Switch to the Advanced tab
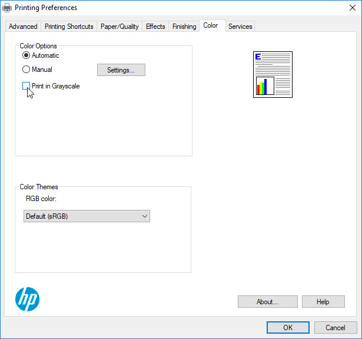This screenshot has width=362, height=339. (23, 27)
